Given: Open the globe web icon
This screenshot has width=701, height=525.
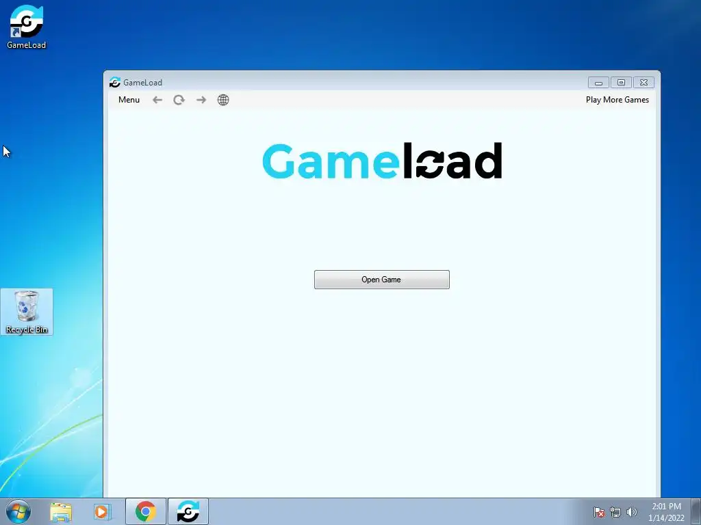Looking at the screenshot, I should point(223,100).
